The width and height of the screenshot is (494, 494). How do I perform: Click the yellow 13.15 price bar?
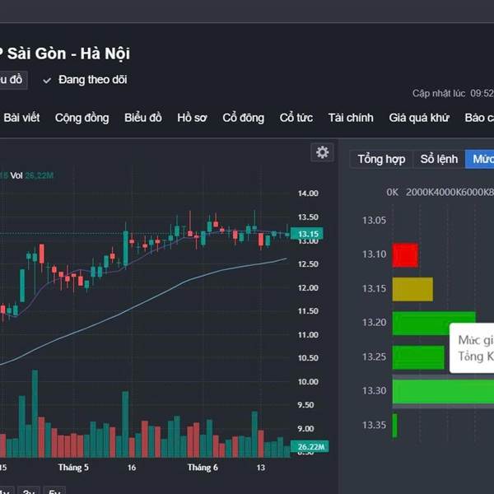click(x=412, y=289)
